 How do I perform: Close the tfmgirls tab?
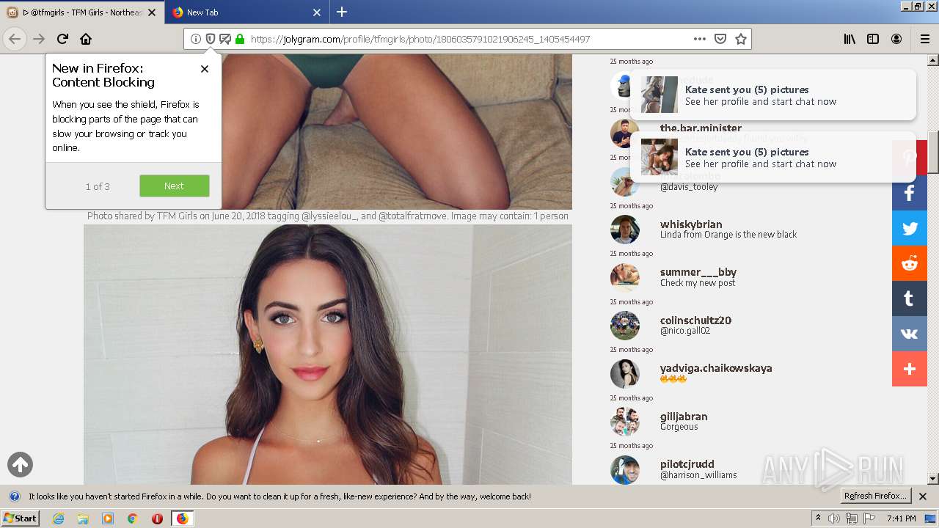[152, 12]
